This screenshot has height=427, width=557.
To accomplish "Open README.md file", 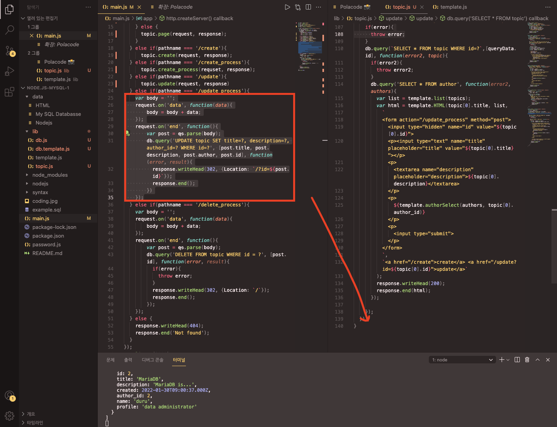I will (x=58, y=253).
